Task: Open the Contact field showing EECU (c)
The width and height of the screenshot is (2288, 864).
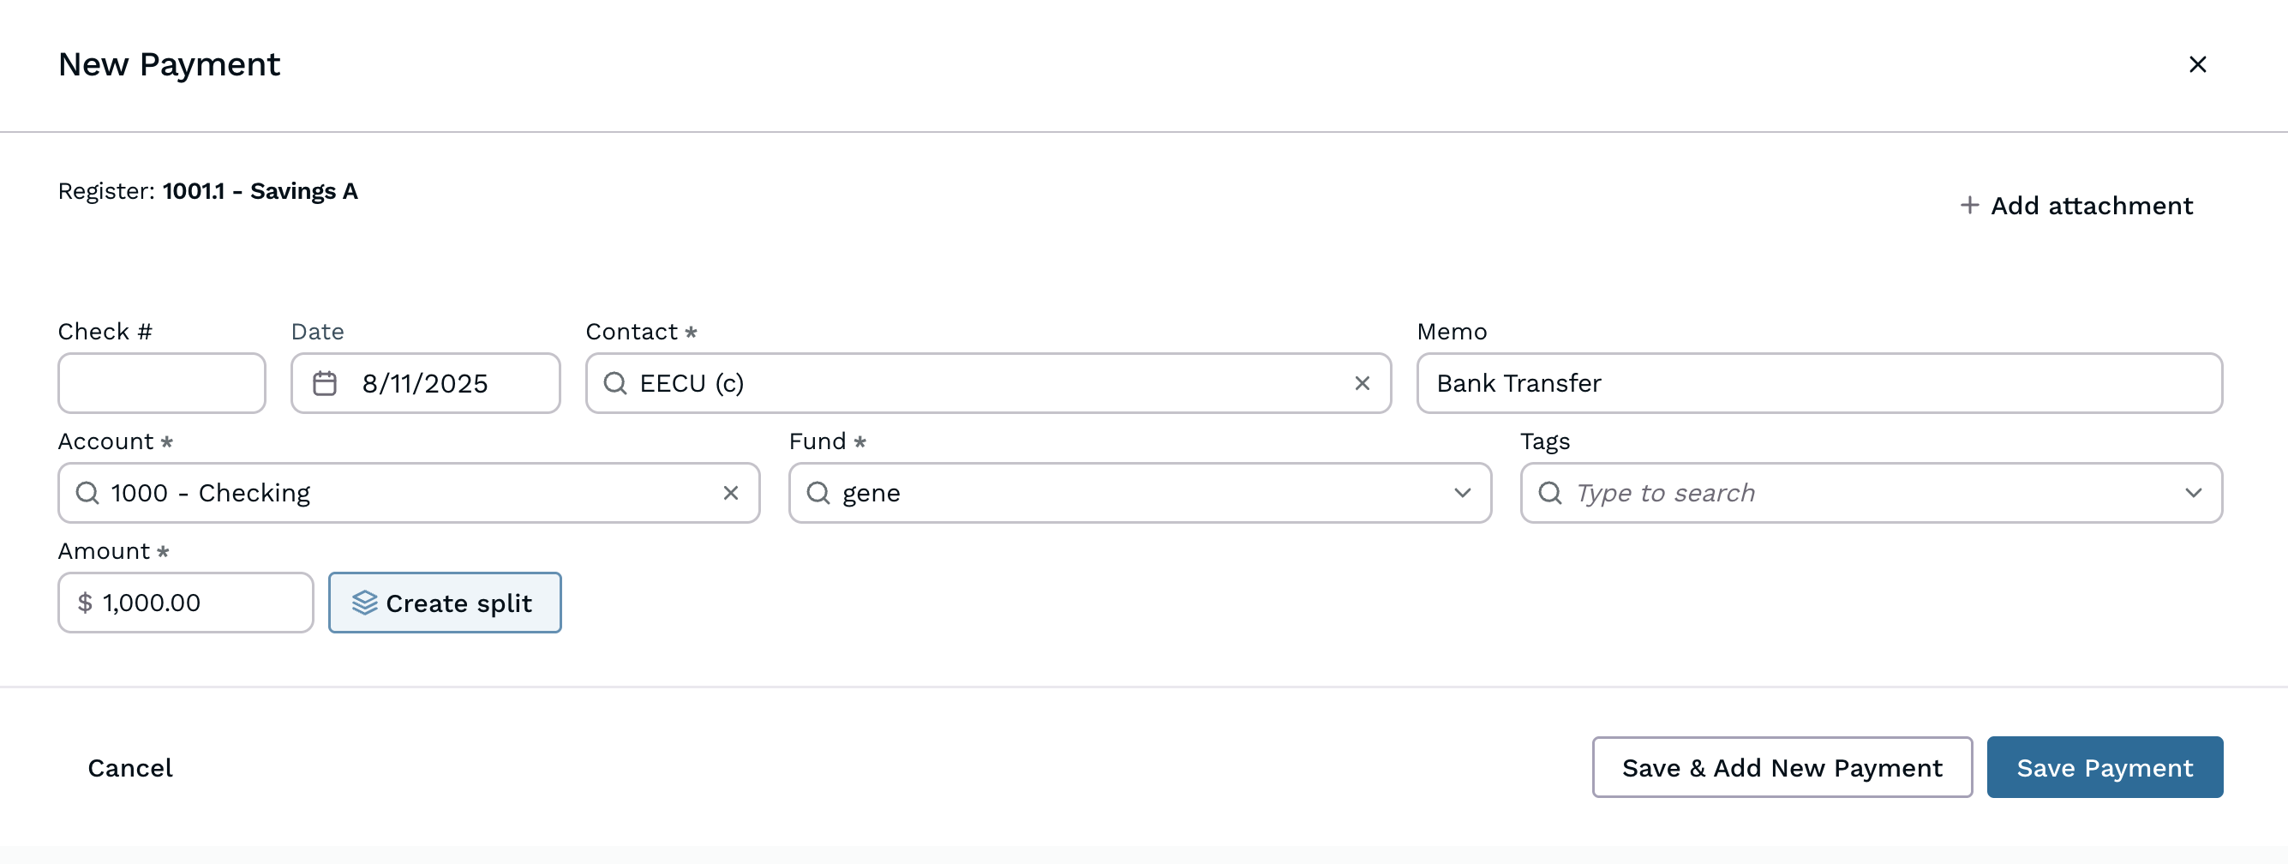Action: 977,384
